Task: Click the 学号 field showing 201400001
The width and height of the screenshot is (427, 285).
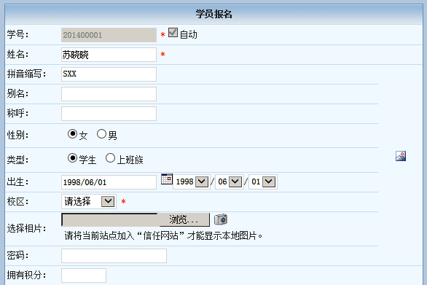Action: (x=109, y=35)
